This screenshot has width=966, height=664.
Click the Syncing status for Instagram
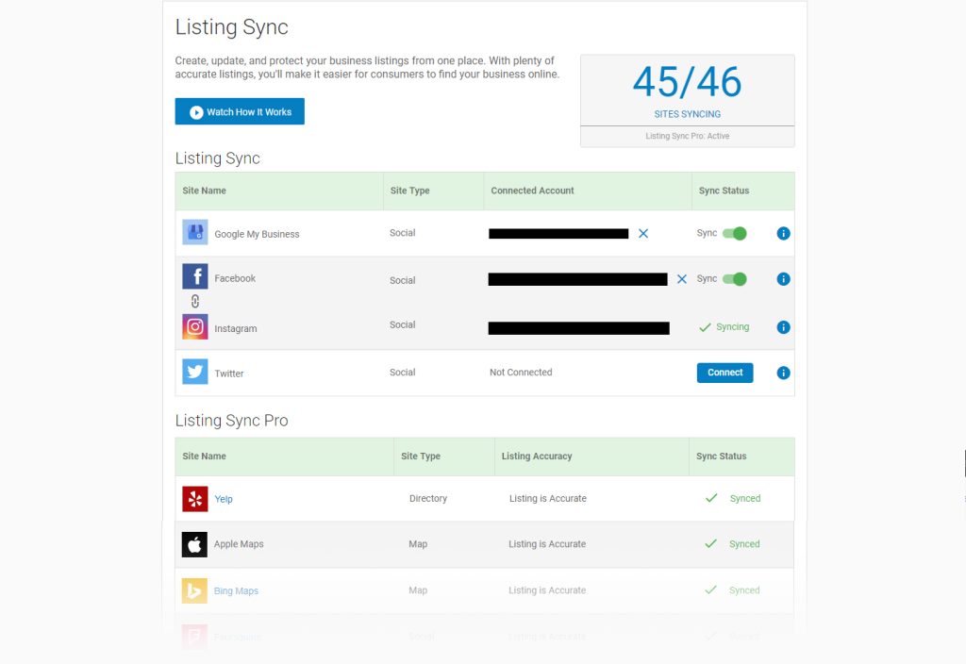pos(724,327)
